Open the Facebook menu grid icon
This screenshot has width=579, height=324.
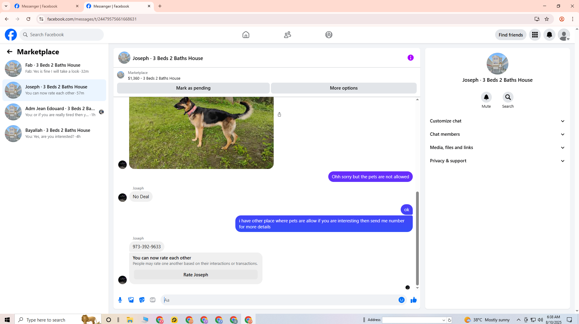535,35
